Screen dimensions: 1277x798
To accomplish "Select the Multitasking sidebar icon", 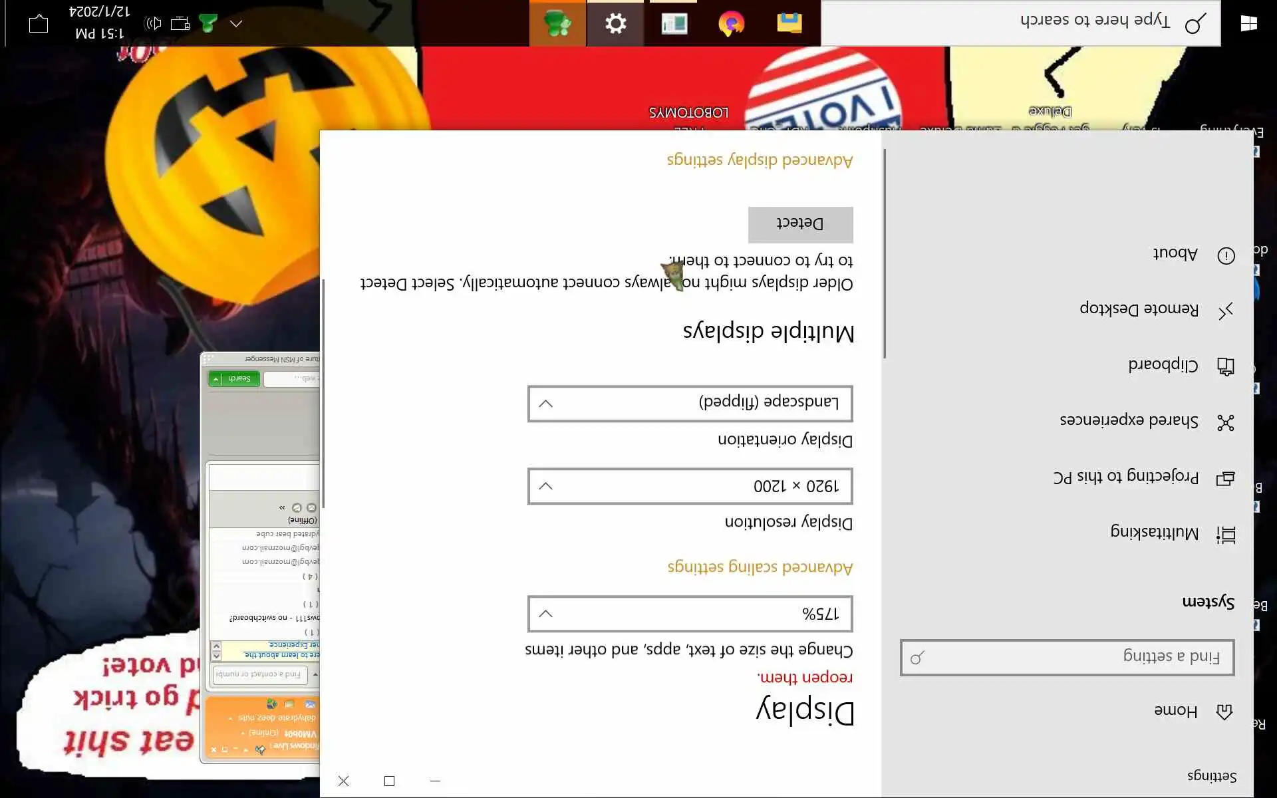I will (1226, 535).
